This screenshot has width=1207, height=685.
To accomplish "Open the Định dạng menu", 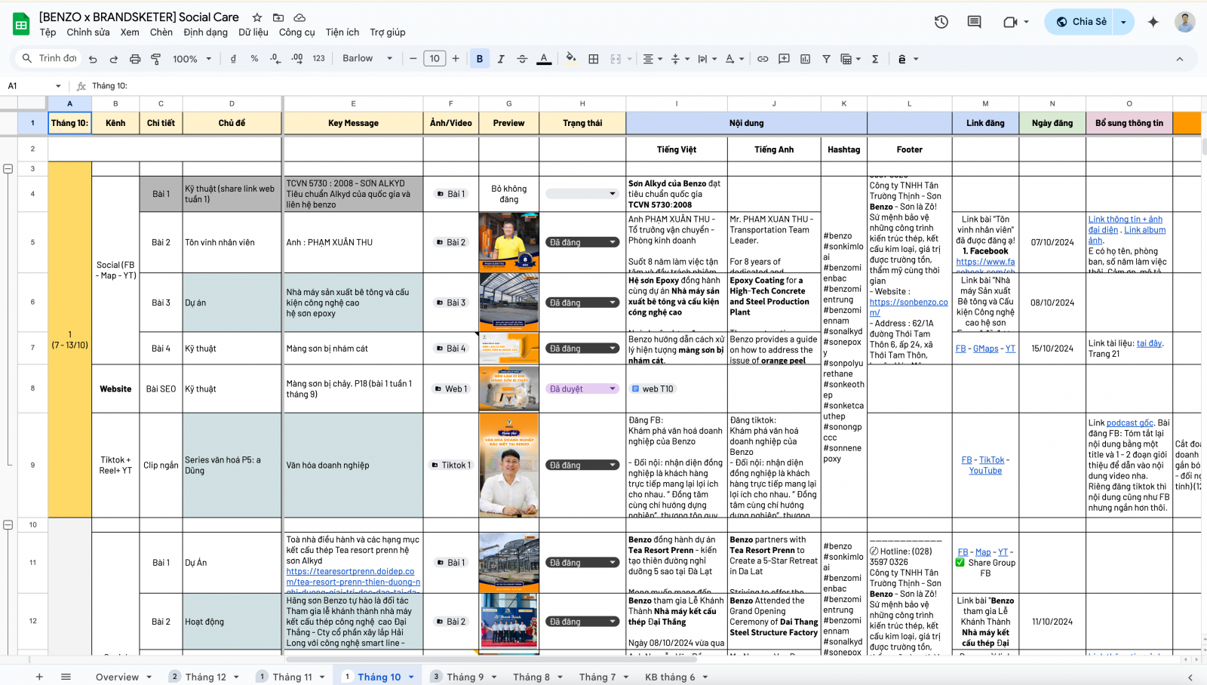I will click(205, 32).
